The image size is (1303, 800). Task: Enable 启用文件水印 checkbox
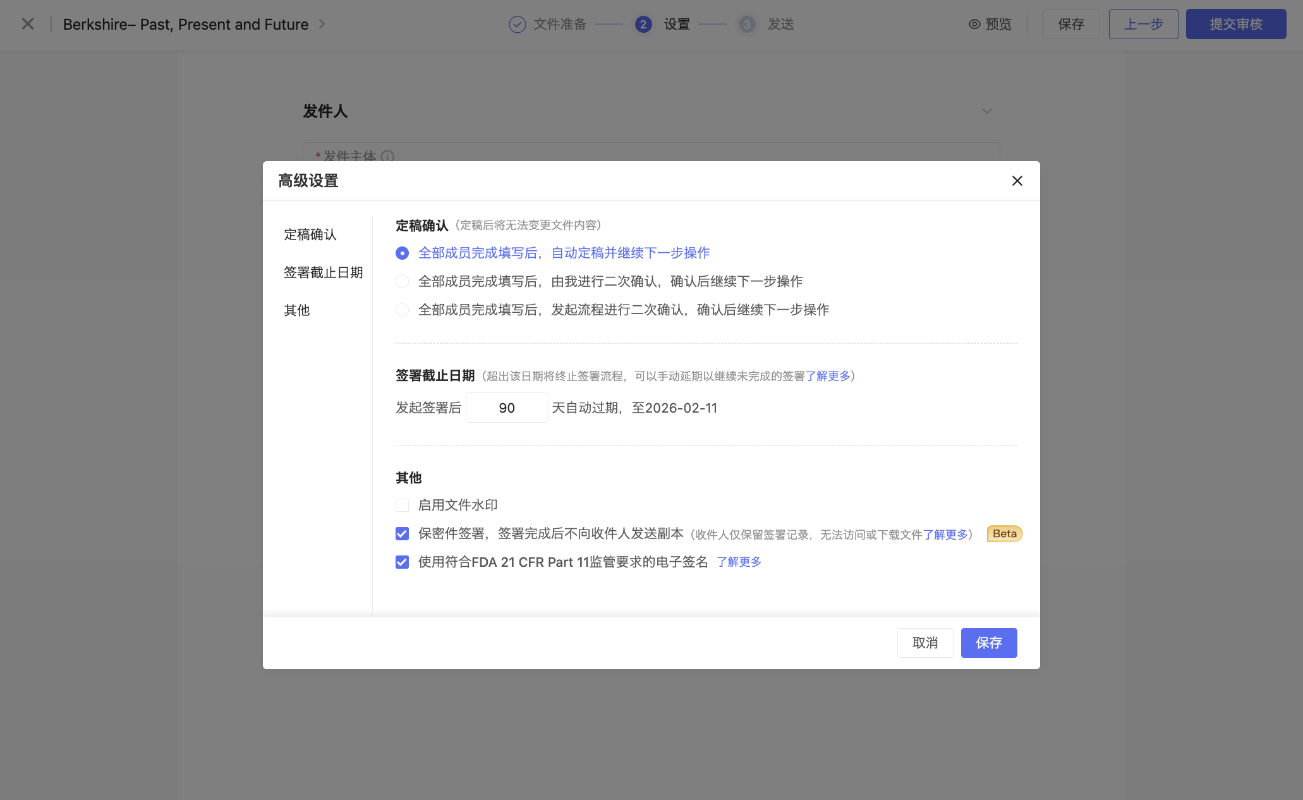402,505
